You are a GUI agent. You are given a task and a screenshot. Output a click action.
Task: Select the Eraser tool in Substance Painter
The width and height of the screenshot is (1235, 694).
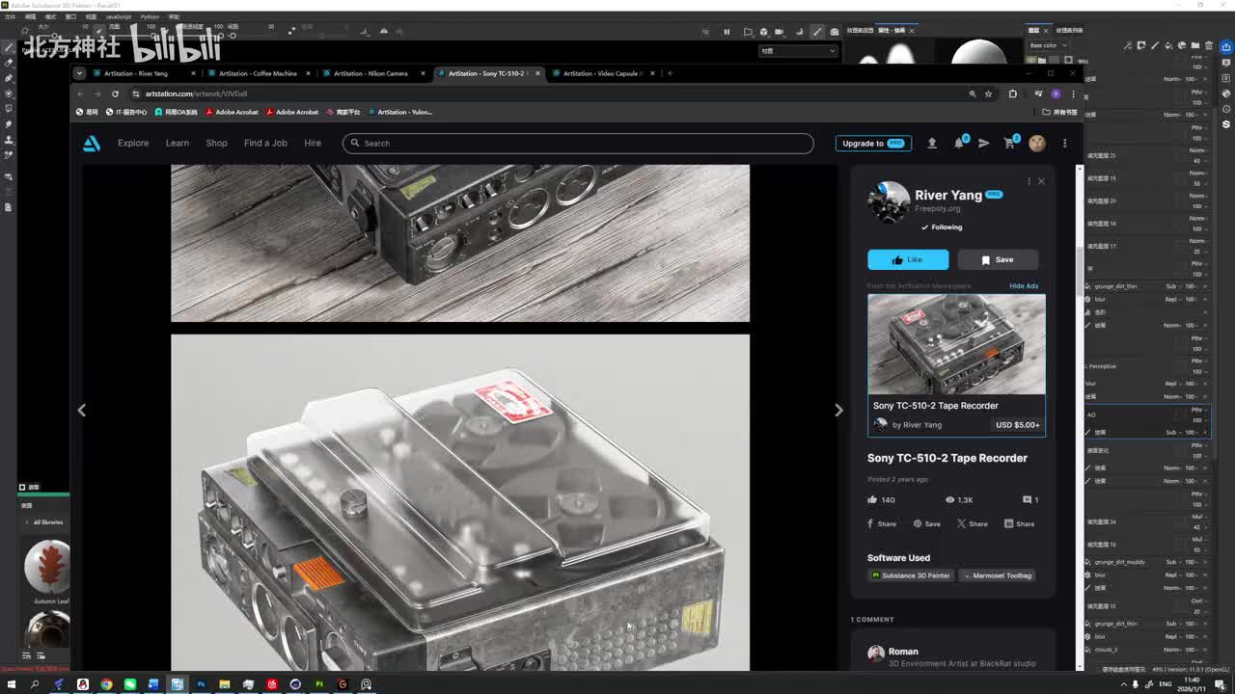coord(9,63)
